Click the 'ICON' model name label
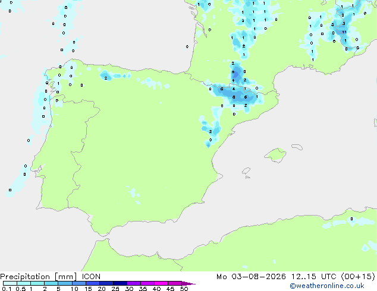This screenshot has width=377, height=291. (91, 277)
